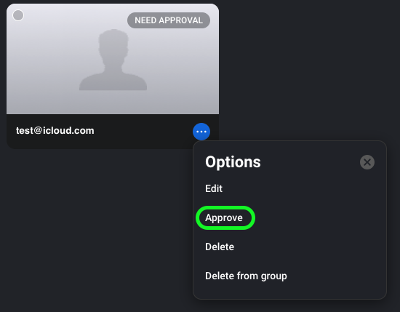Image resolution: width=400 pixels, height=312 pixels.
Task: Select the user card via its corner circle
Action: [18, 15]
